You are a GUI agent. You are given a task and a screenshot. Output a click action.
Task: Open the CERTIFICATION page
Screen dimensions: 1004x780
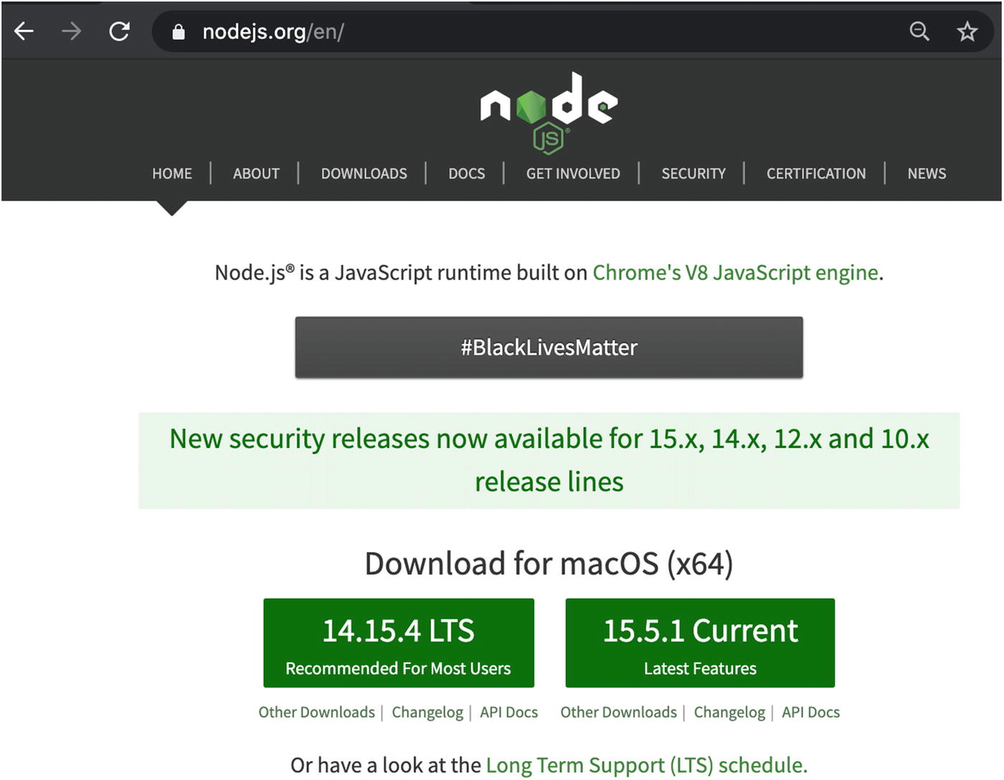(816, 173)
